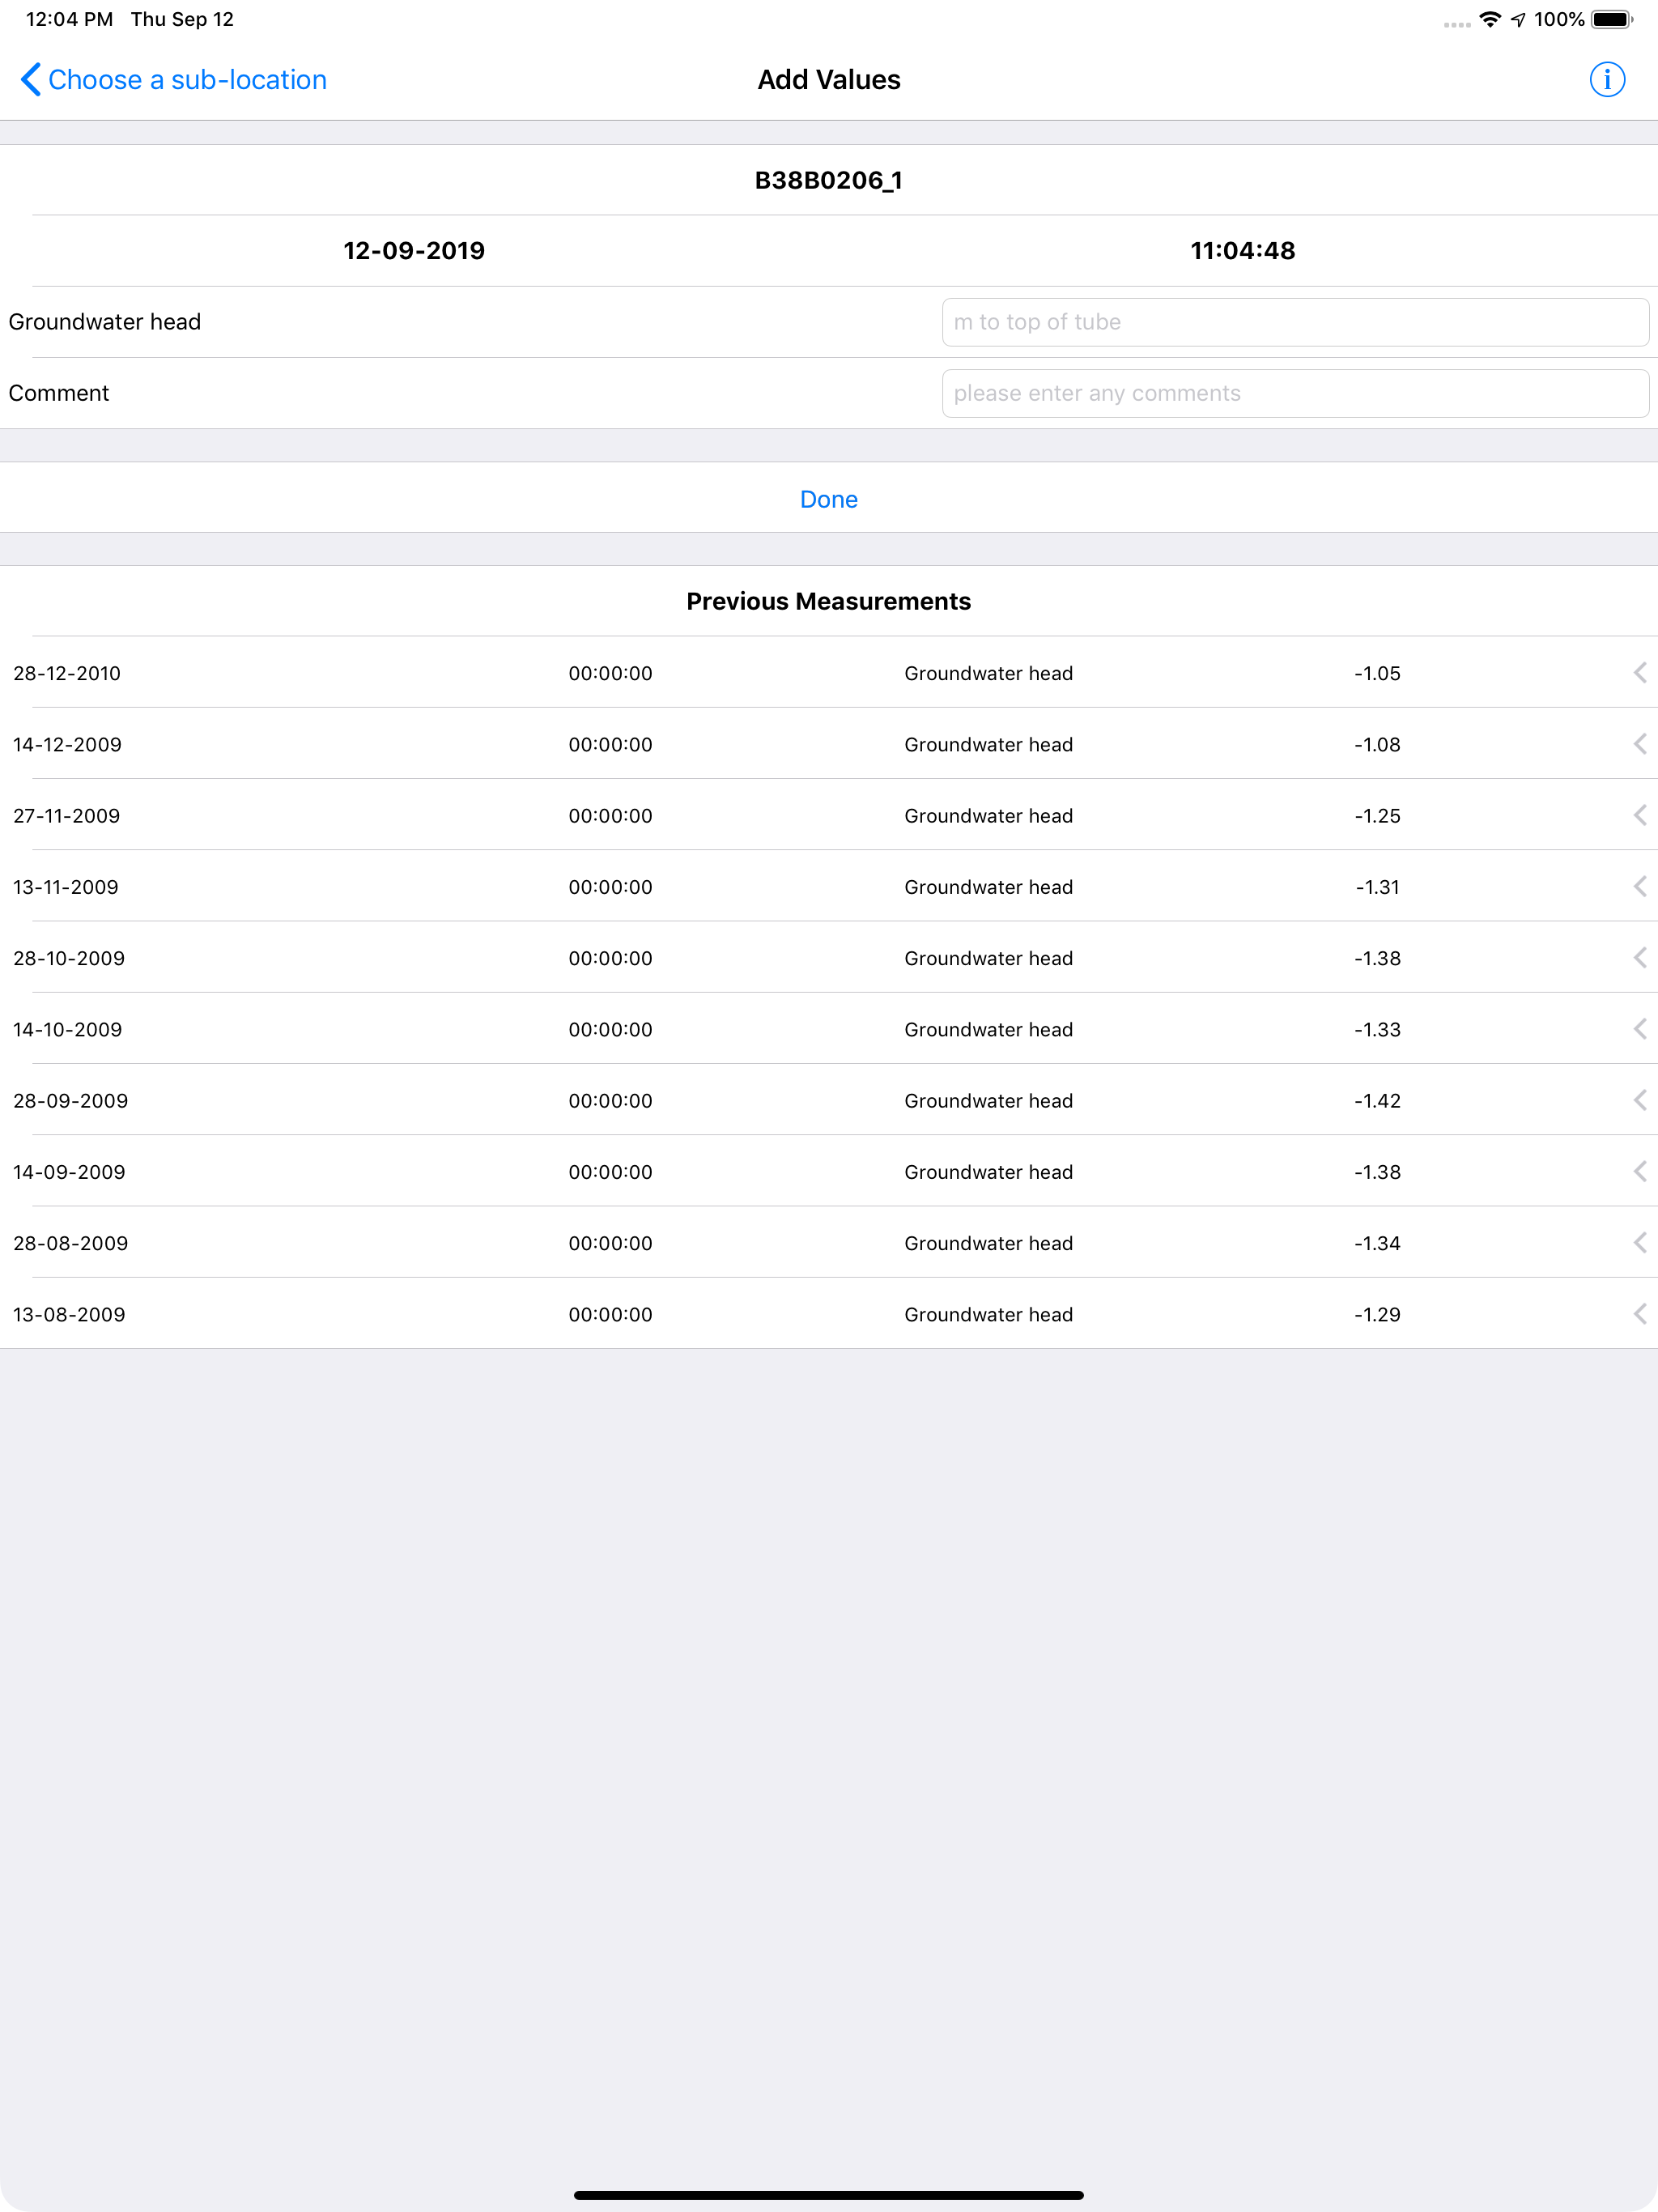Expand the 28-09-2009 measurement row chevron
This screenshot has height=2212, width=1658.
coord(1640,1100)
